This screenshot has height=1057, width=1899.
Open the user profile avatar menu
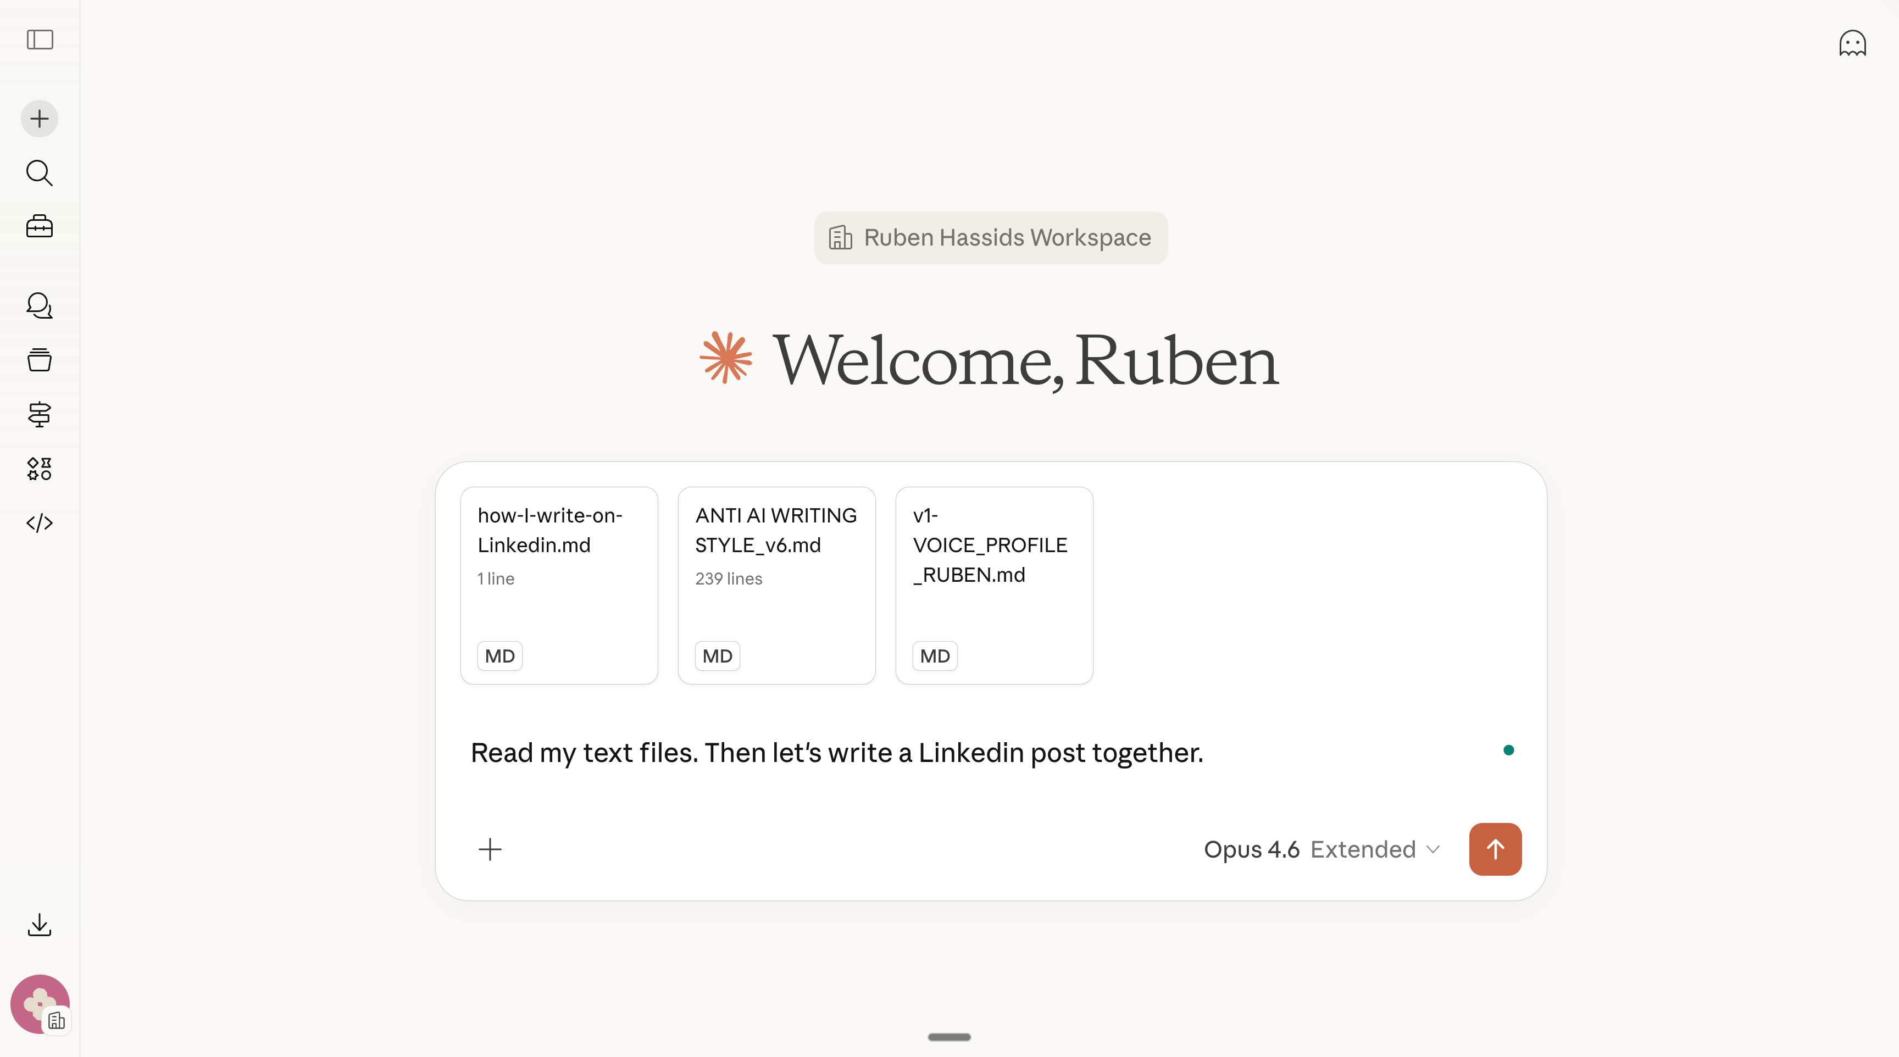pos(40,1004)
